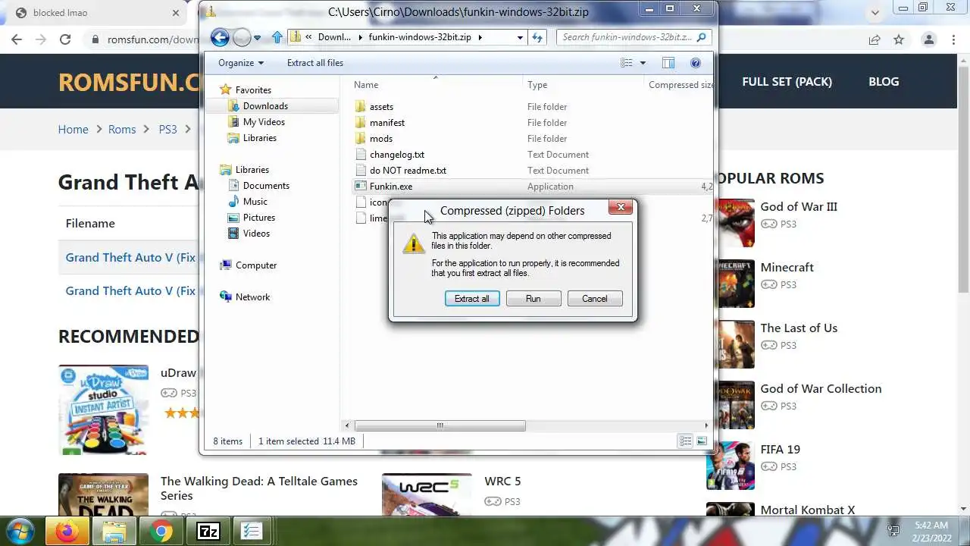970x546 pixels.
Task: Open God of War III link
Action: point(799,206)
